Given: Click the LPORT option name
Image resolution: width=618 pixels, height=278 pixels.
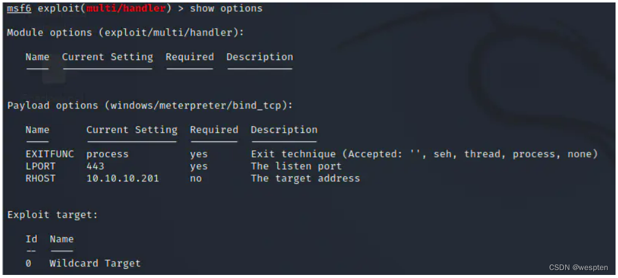Looking at the screenshot, I should pyautogui.click(x=41, y=166).
